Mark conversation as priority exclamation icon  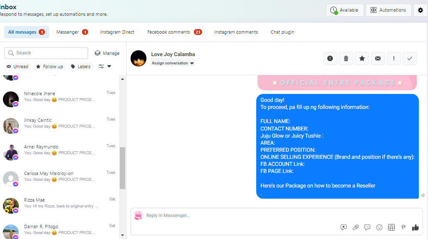click(x=394, y=58)
